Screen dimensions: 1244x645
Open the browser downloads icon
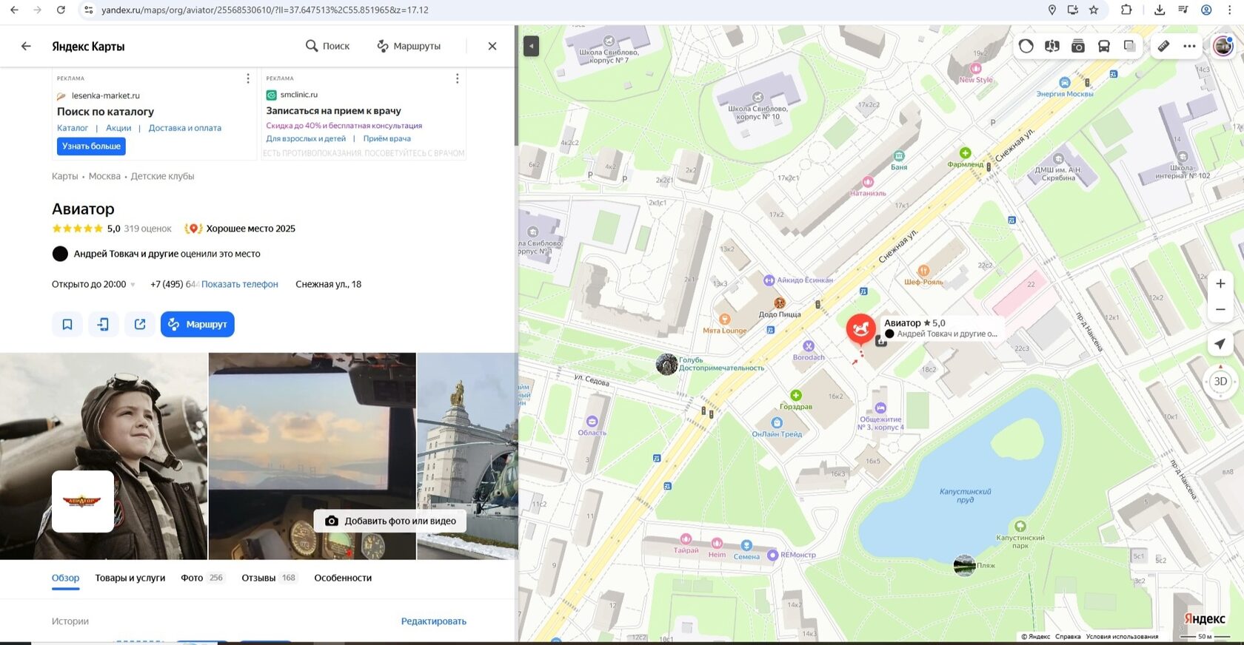click(x=1160, y=10)
